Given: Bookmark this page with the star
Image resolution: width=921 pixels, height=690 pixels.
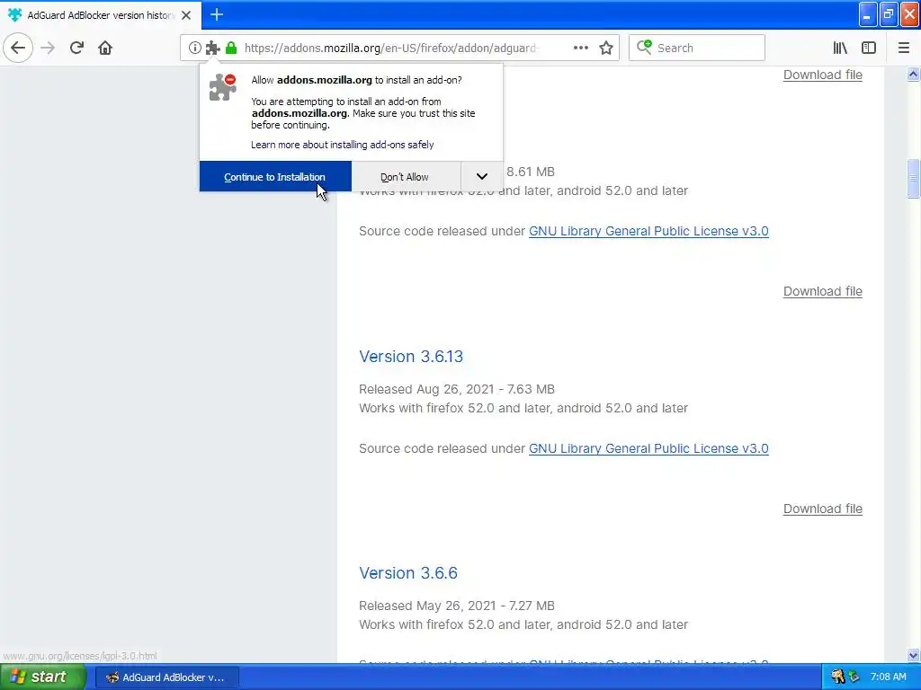Looking at the screenshot, I should click(606, 49).
